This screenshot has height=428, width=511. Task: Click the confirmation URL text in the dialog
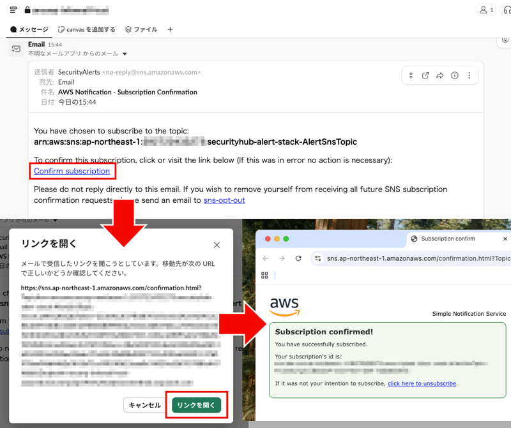pyautogui.click(x=111, y=288)
